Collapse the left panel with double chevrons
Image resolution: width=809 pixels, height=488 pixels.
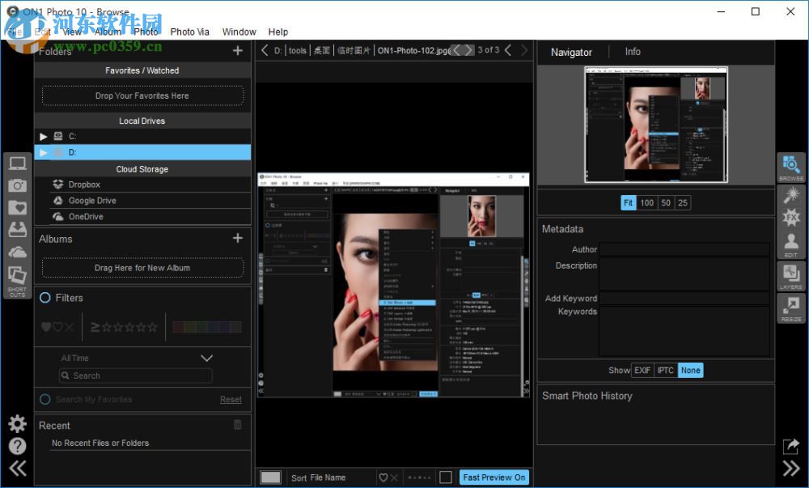pos(17,467)
